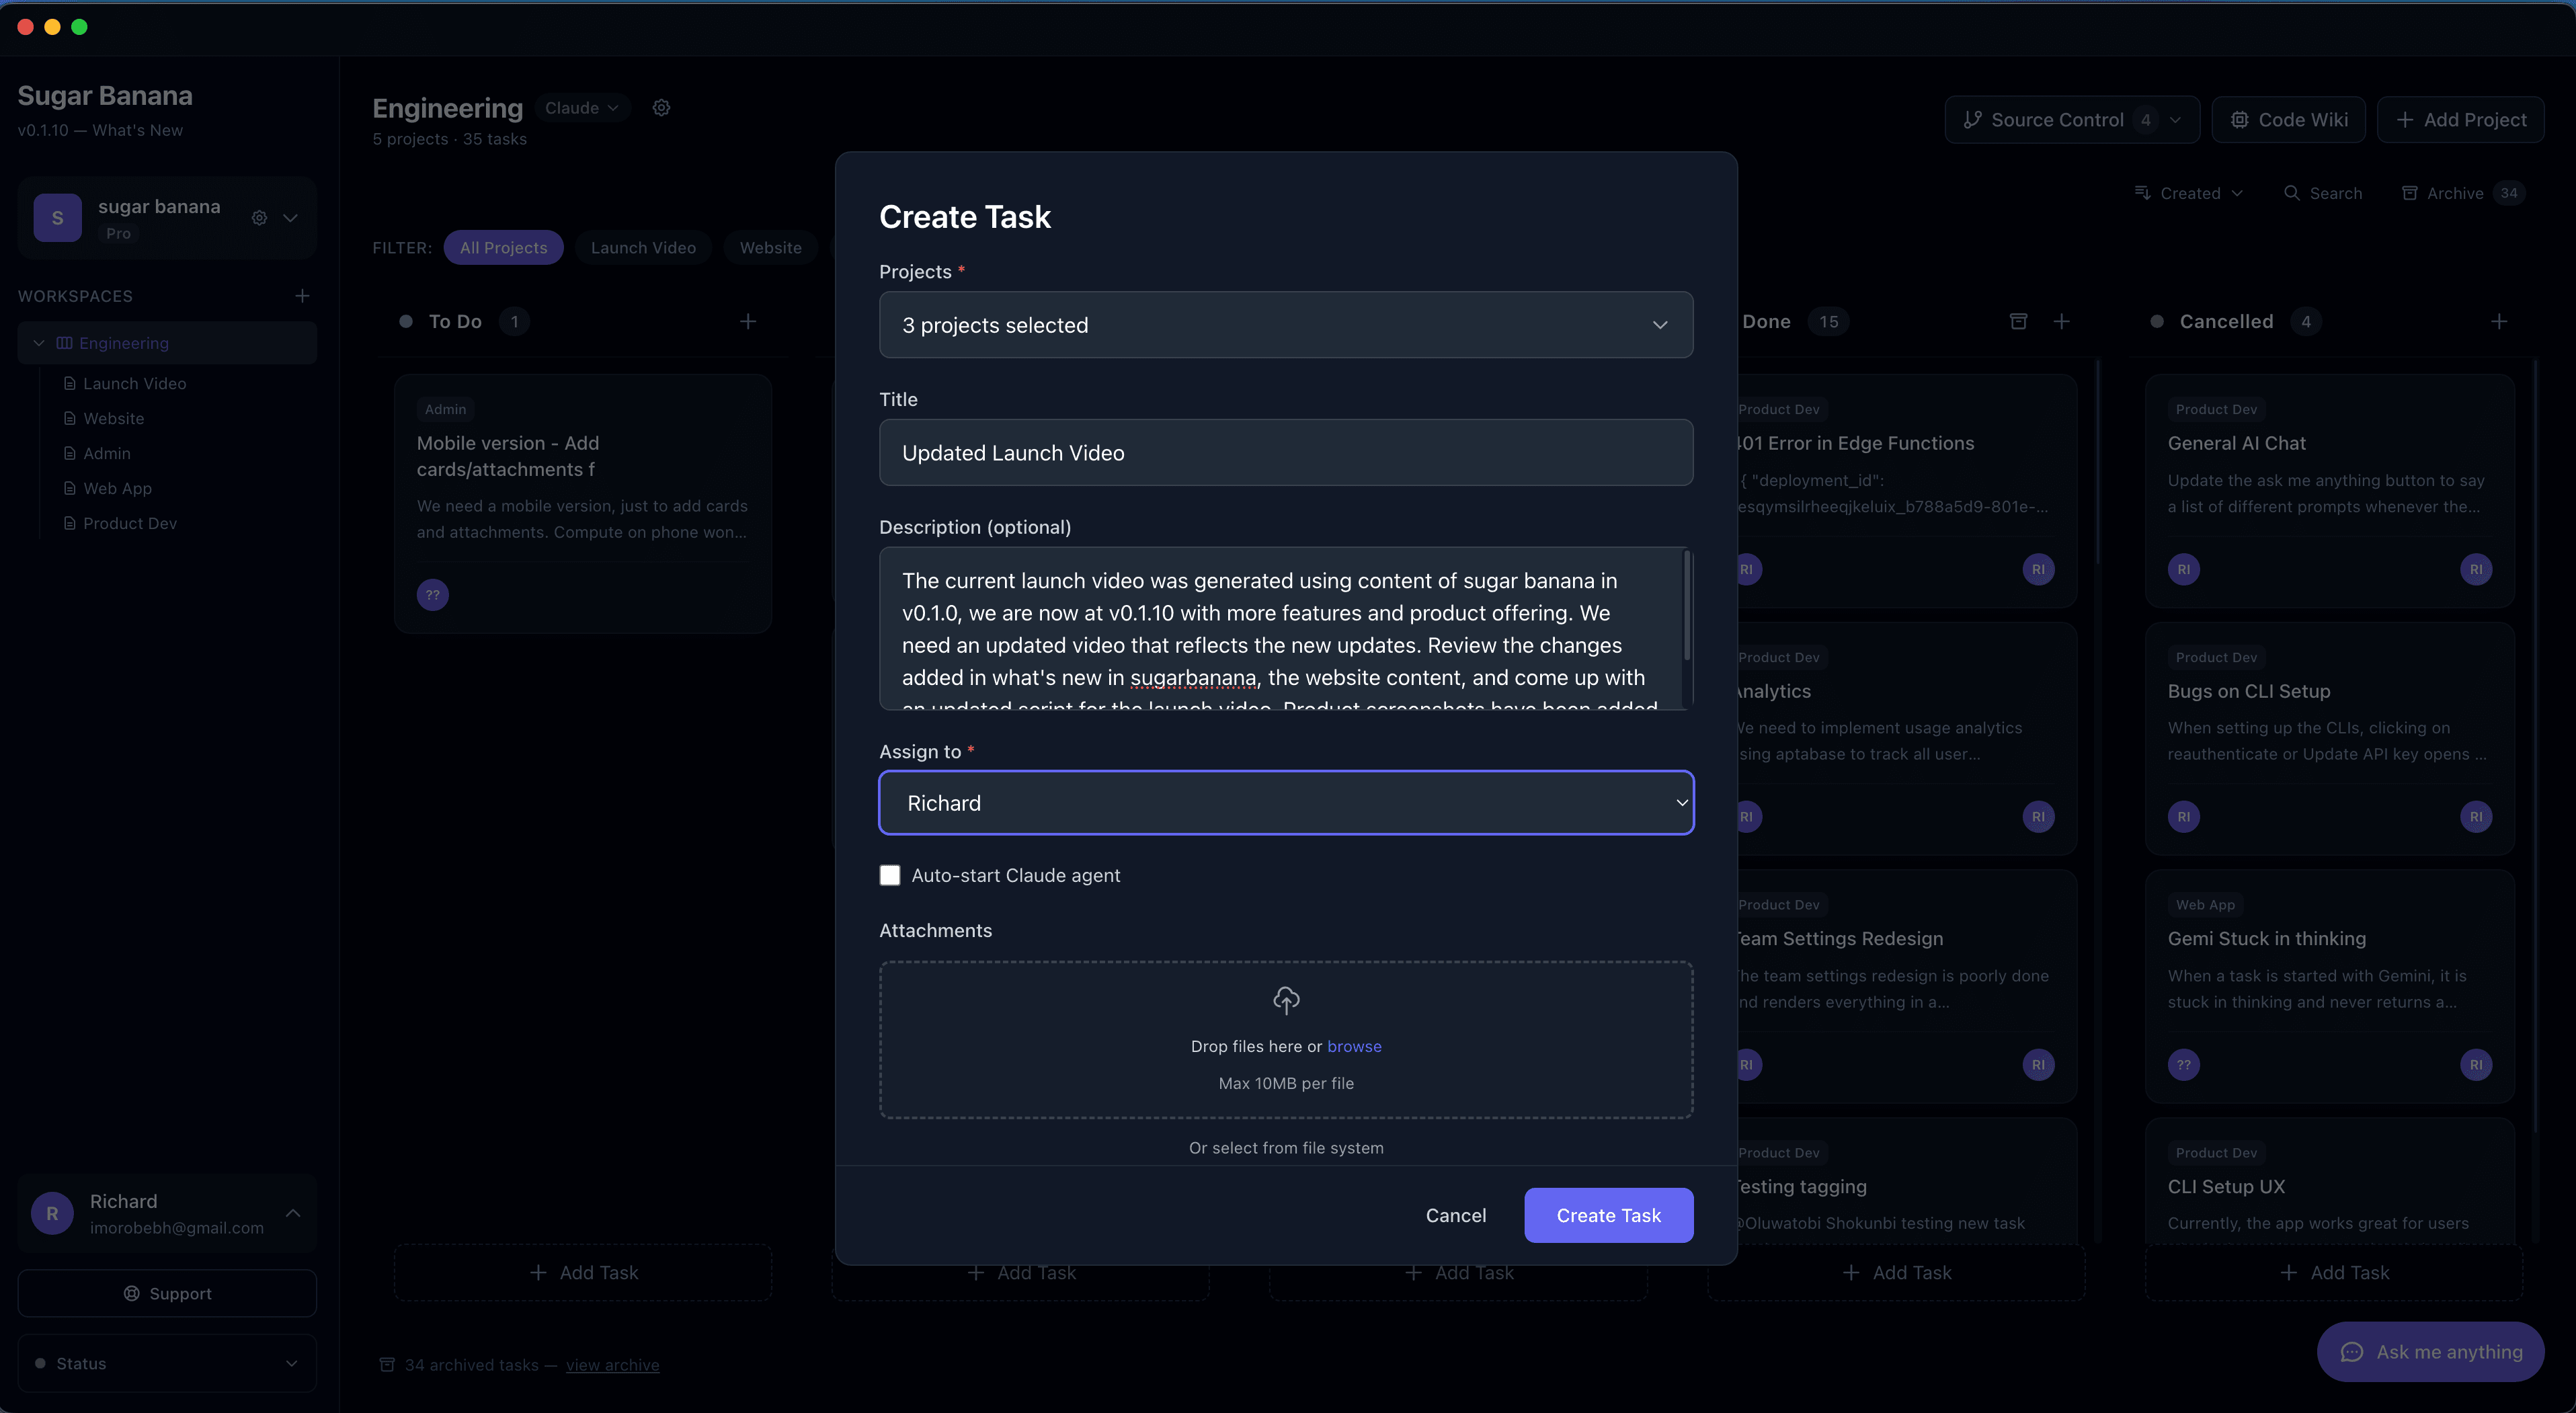
Task: Open view archive link
Action: pos(612,1364)
